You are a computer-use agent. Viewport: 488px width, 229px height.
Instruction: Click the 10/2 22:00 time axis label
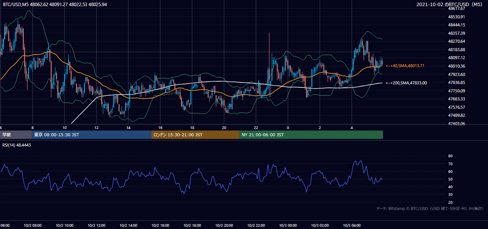[x=256, y=225]
